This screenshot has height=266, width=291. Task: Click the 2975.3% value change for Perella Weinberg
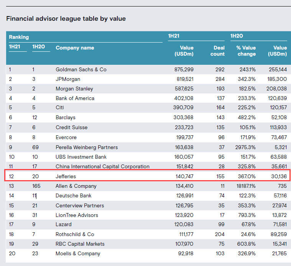pos(245,148)
